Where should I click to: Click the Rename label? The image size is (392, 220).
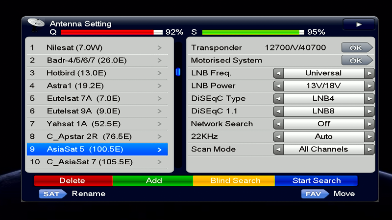(x=89, y=194)
